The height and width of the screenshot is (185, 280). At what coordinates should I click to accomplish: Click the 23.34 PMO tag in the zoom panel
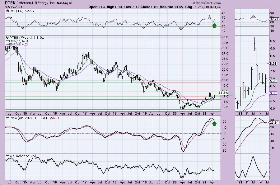click(x=274, y=123)
